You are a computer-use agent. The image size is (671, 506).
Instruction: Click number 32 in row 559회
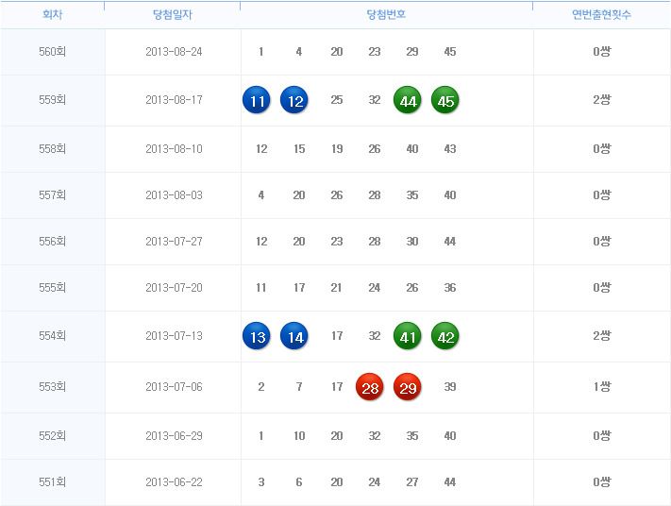[375, 100]
